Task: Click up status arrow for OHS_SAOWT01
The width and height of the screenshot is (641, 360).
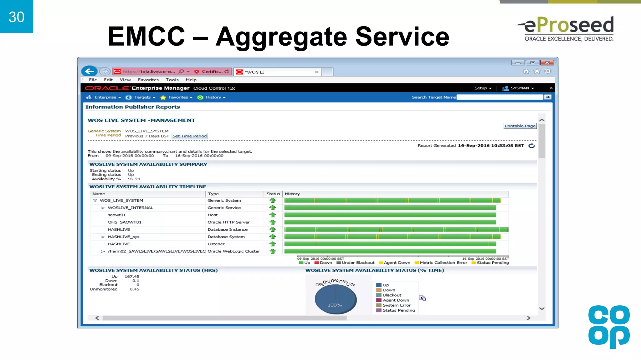Action: (273, 222)
